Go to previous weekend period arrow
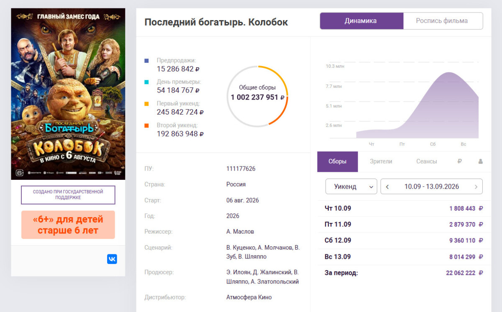The width and height of the screenshot is (502, 312). pyautogui.click(x=387, y=187)
